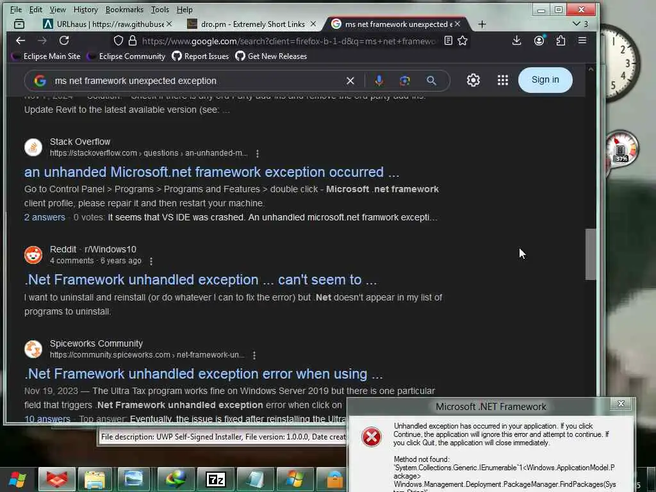Click the Spiceworks Community site favicon
Image resolution: width=656 pixels, height=492 pixels.
(33, 349)
